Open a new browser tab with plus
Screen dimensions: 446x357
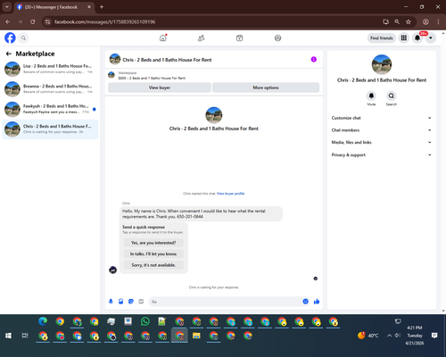point(102,7)
